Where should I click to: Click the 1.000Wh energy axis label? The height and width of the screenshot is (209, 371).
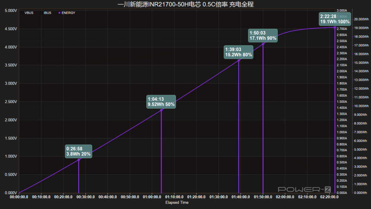pos(361,184)
